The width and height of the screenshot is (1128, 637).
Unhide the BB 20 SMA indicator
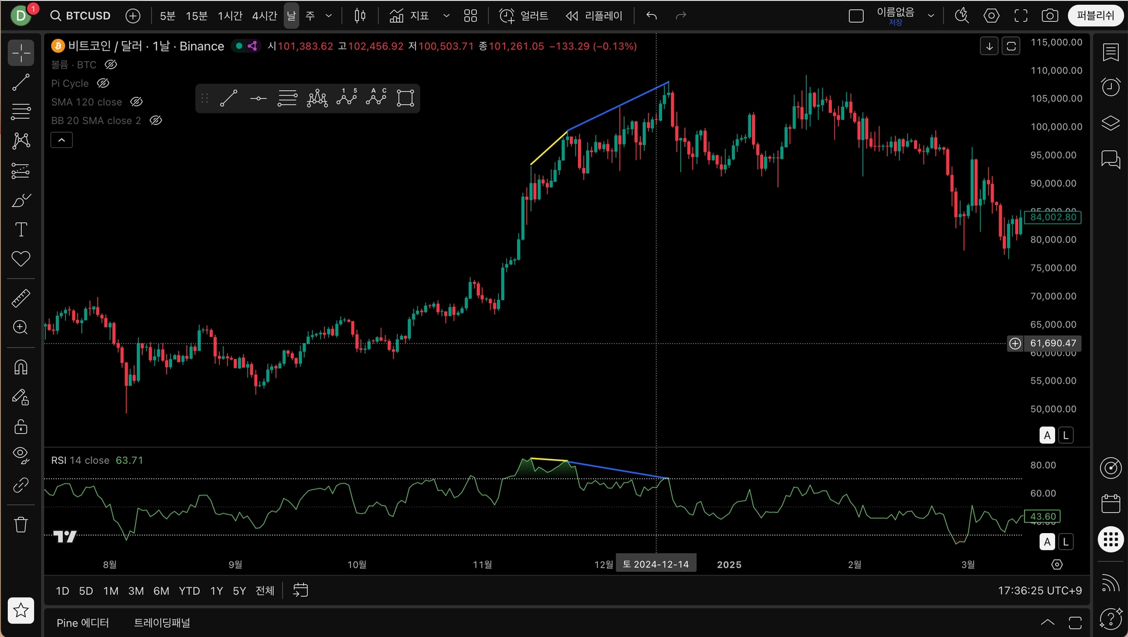(156, 120)
